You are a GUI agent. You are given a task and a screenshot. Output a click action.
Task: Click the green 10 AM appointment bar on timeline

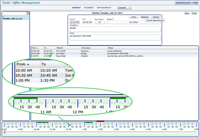(42, 123)
